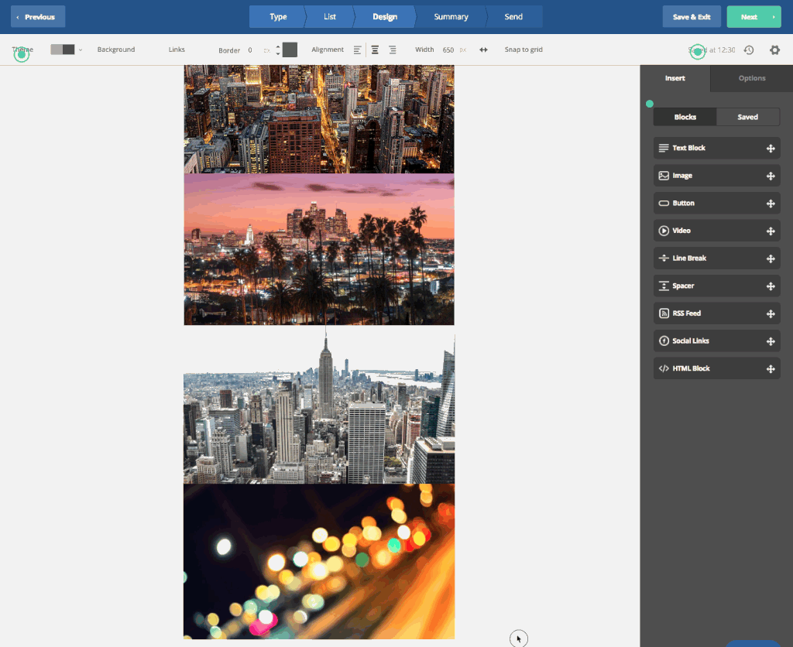Open the revision history clock icon
This screenshot has height=647, width=793.
[x=749, y=50]
